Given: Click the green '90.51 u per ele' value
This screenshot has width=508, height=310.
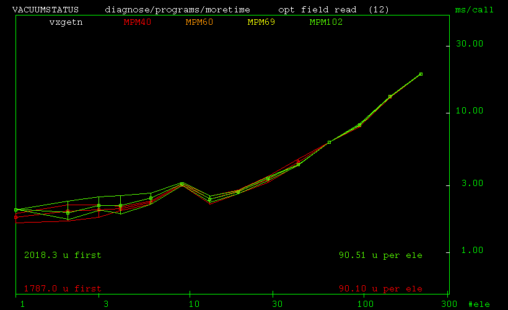Looking at the screenshot, I should pyautogui.click(x=380, y=255).
